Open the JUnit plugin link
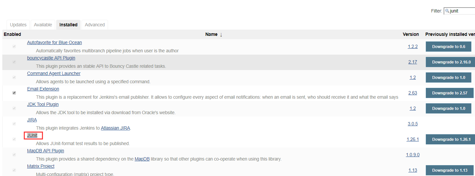Image resolution: width=475 pixels, height=176 pixels. [32, 135]
